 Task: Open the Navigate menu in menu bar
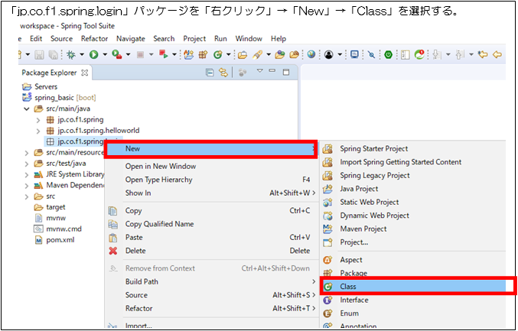[131, 38]
